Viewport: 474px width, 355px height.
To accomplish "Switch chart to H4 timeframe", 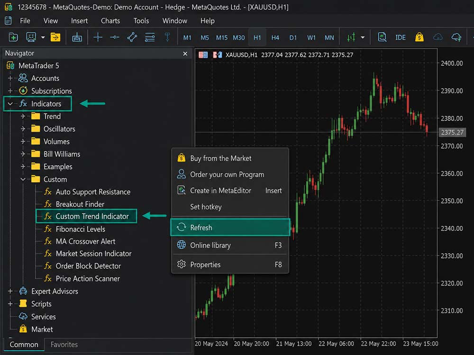I will 275,38.
